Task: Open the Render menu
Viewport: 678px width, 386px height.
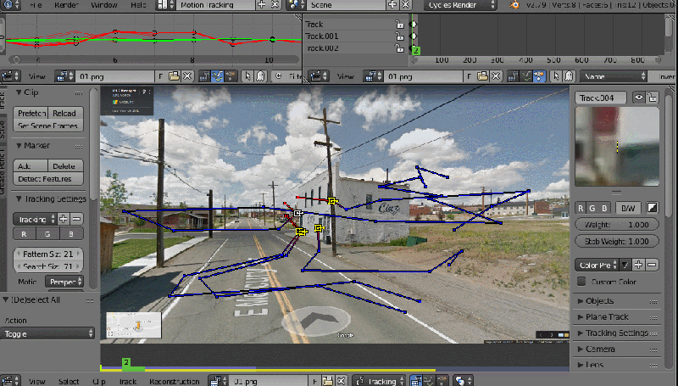Action: [66, 5]
